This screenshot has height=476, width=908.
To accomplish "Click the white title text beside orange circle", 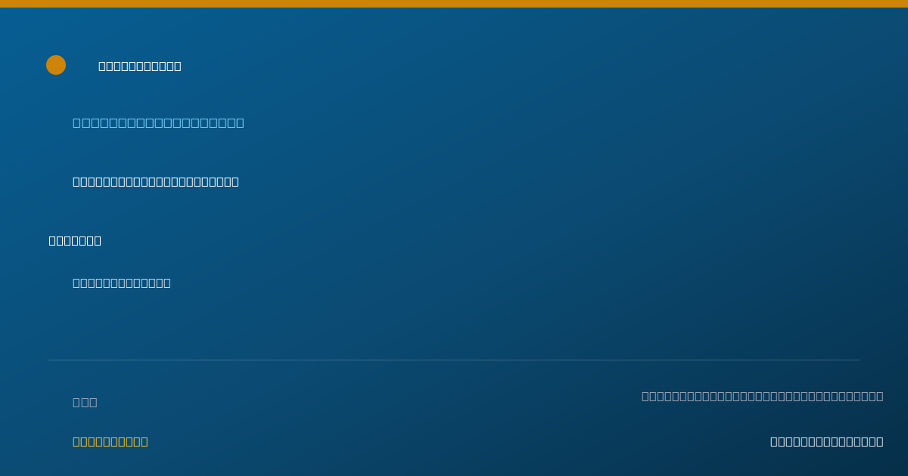I will (x=140, y=66).
